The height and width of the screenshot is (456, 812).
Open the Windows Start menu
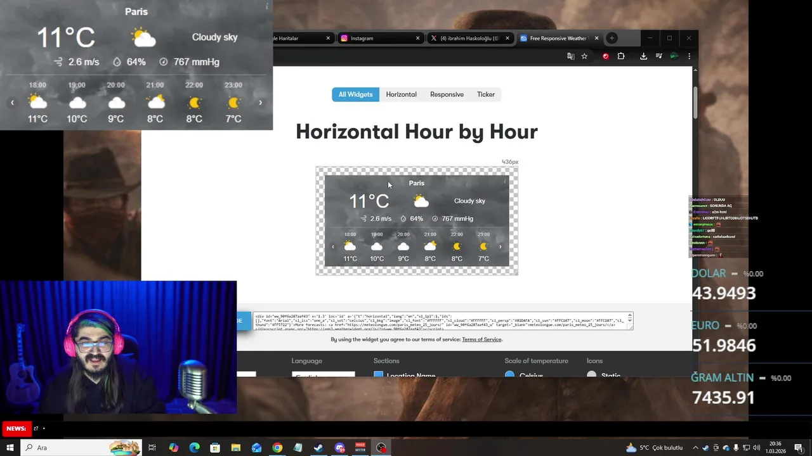(x=10, y=448)
